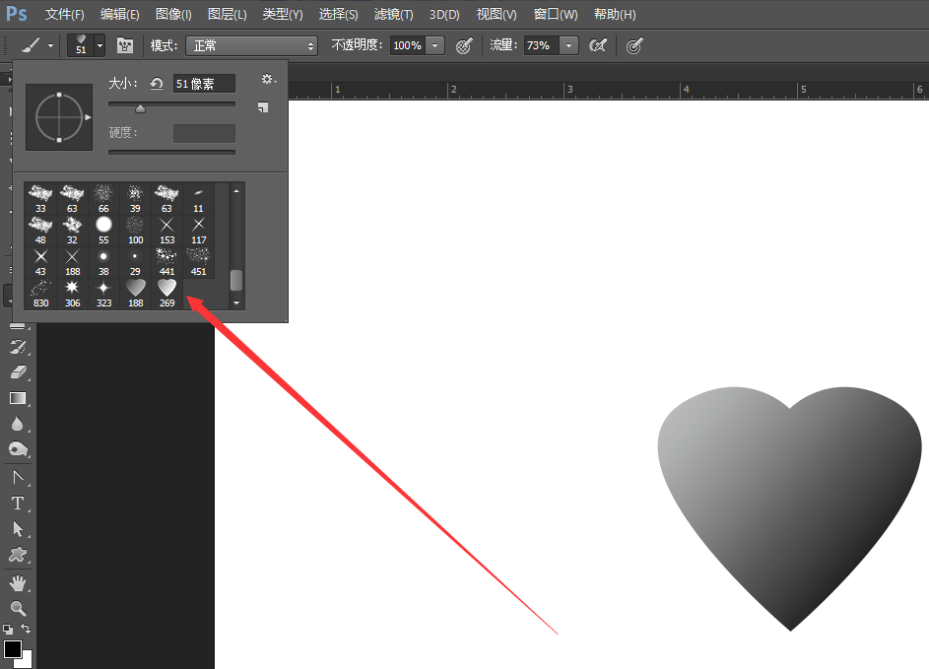
Task: Select the Eraser tool
Action: coord(18,372)
